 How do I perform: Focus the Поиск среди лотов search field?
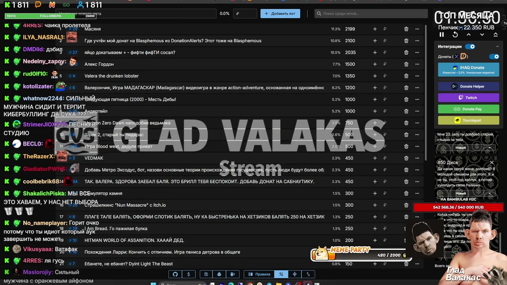371,13
